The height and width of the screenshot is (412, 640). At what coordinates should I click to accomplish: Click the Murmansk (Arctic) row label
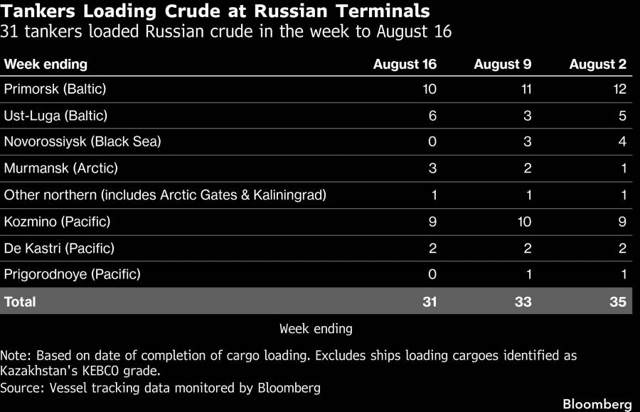61,168
